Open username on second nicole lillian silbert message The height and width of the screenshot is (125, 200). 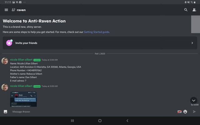click(x=21, y=86)
